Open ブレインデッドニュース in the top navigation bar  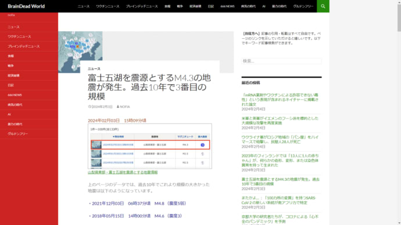142,6
